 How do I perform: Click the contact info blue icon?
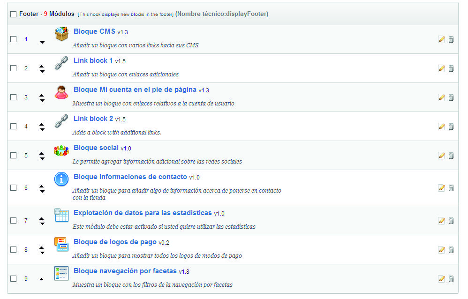(61, 179)
